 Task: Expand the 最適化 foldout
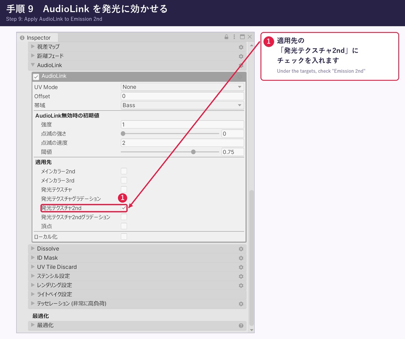pos(33,325)
